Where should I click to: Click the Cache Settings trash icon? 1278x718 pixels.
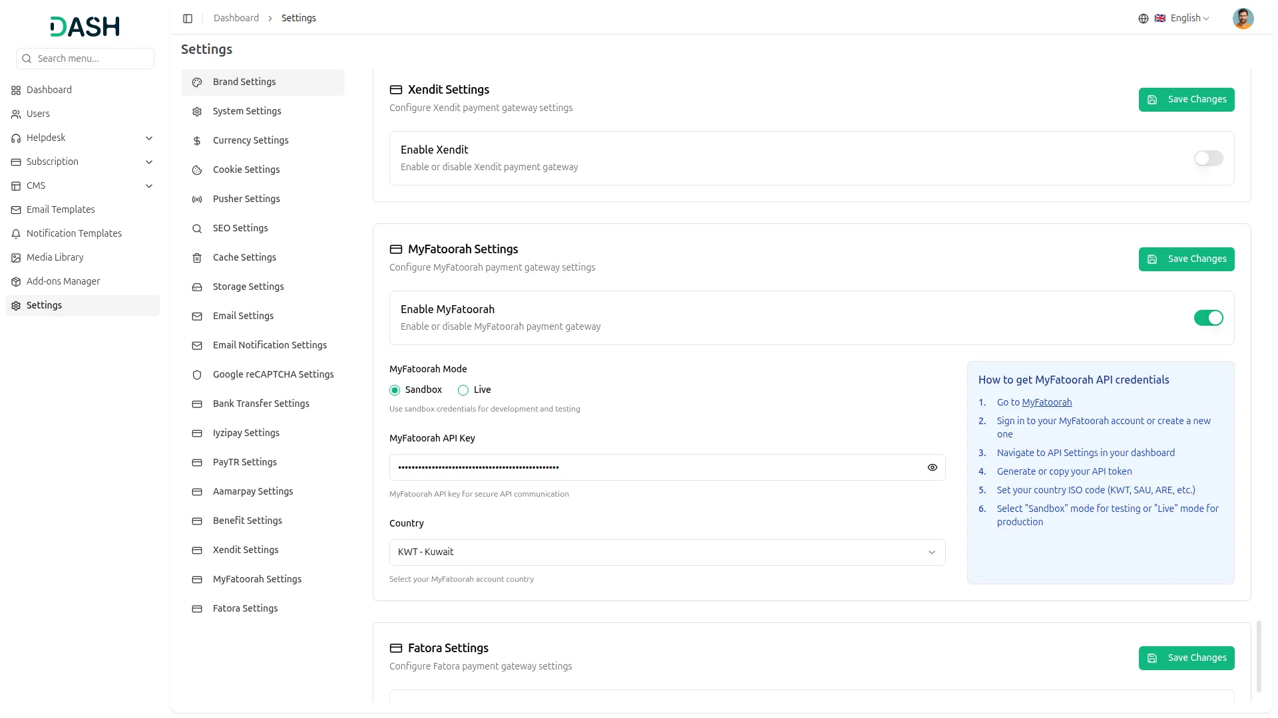[x=197, y=258]
